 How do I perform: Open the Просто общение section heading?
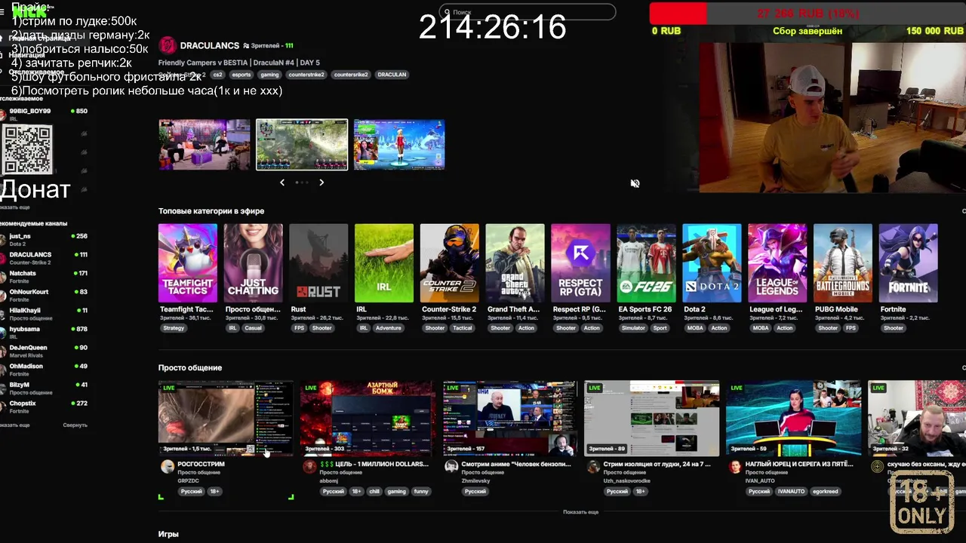coord(190,367)
